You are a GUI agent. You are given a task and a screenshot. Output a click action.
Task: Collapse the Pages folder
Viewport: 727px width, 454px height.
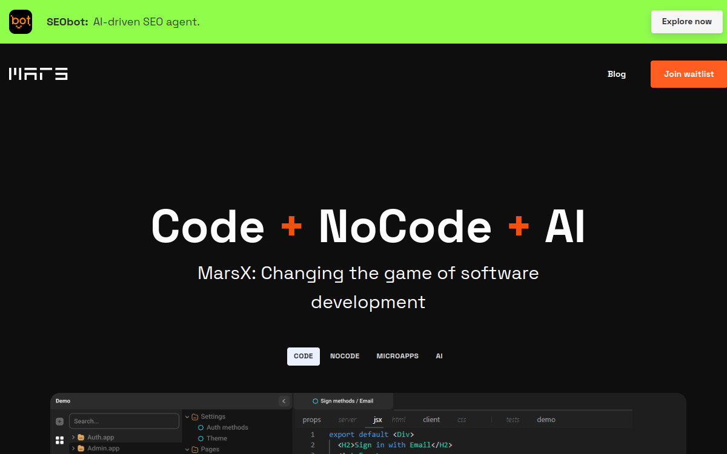coord(187,449)
